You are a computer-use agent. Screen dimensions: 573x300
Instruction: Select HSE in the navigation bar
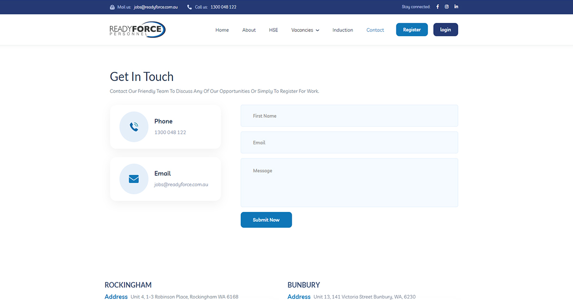click(x=273, y=30)
